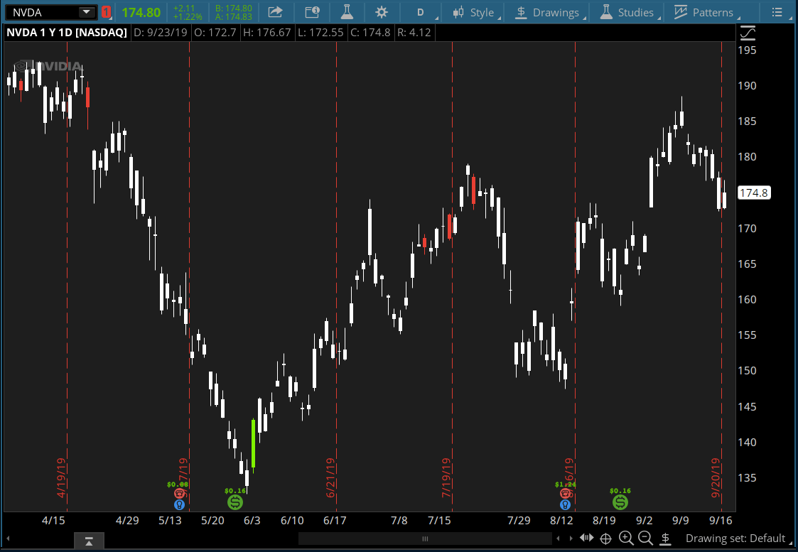
Task: Click the quick study beaker icon
Action: tap(347, 12)
